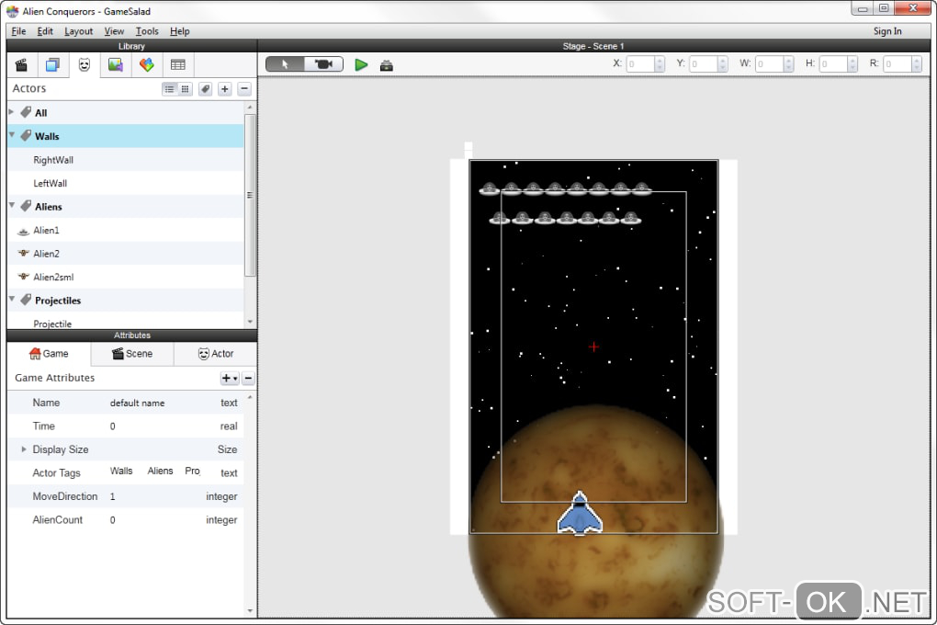The image size is (937, 625).
Task: Click the Alien1 saucer thumbnail icon
Action: (x=23, y=232)
